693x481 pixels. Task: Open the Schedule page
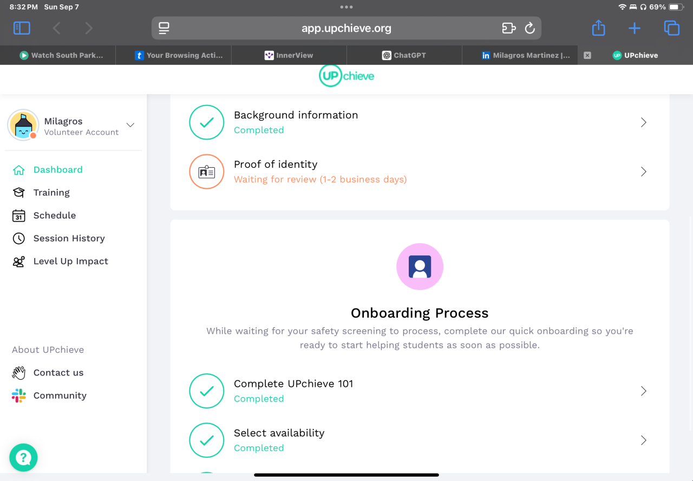coord(55,215)
